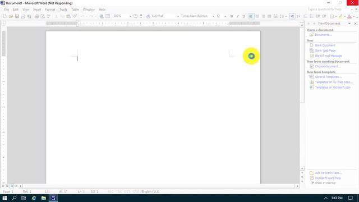
Task: Click the Insert Hyperlink globe icon
Action: [x=102, y=16]
